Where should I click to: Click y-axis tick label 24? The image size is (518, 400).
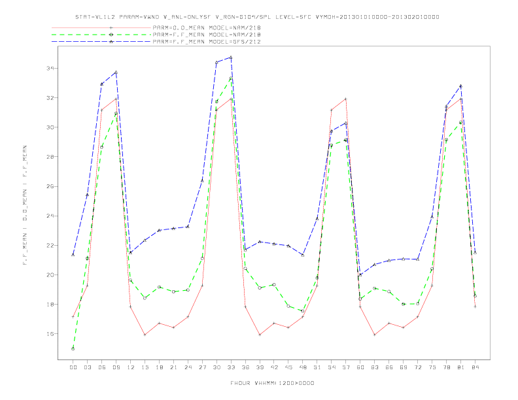tap(50, 216)
